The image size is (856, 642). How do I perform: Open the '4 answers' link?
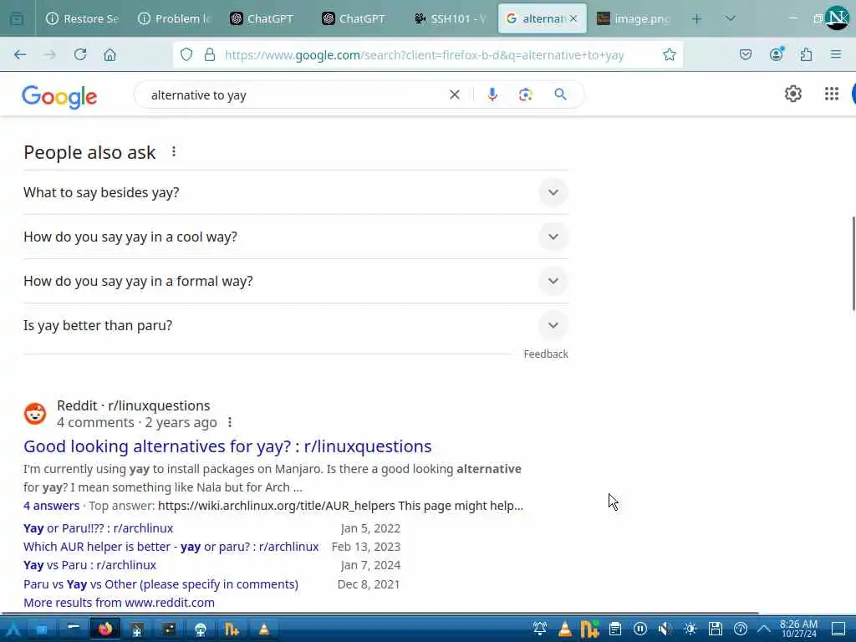[x=51, y=506]
